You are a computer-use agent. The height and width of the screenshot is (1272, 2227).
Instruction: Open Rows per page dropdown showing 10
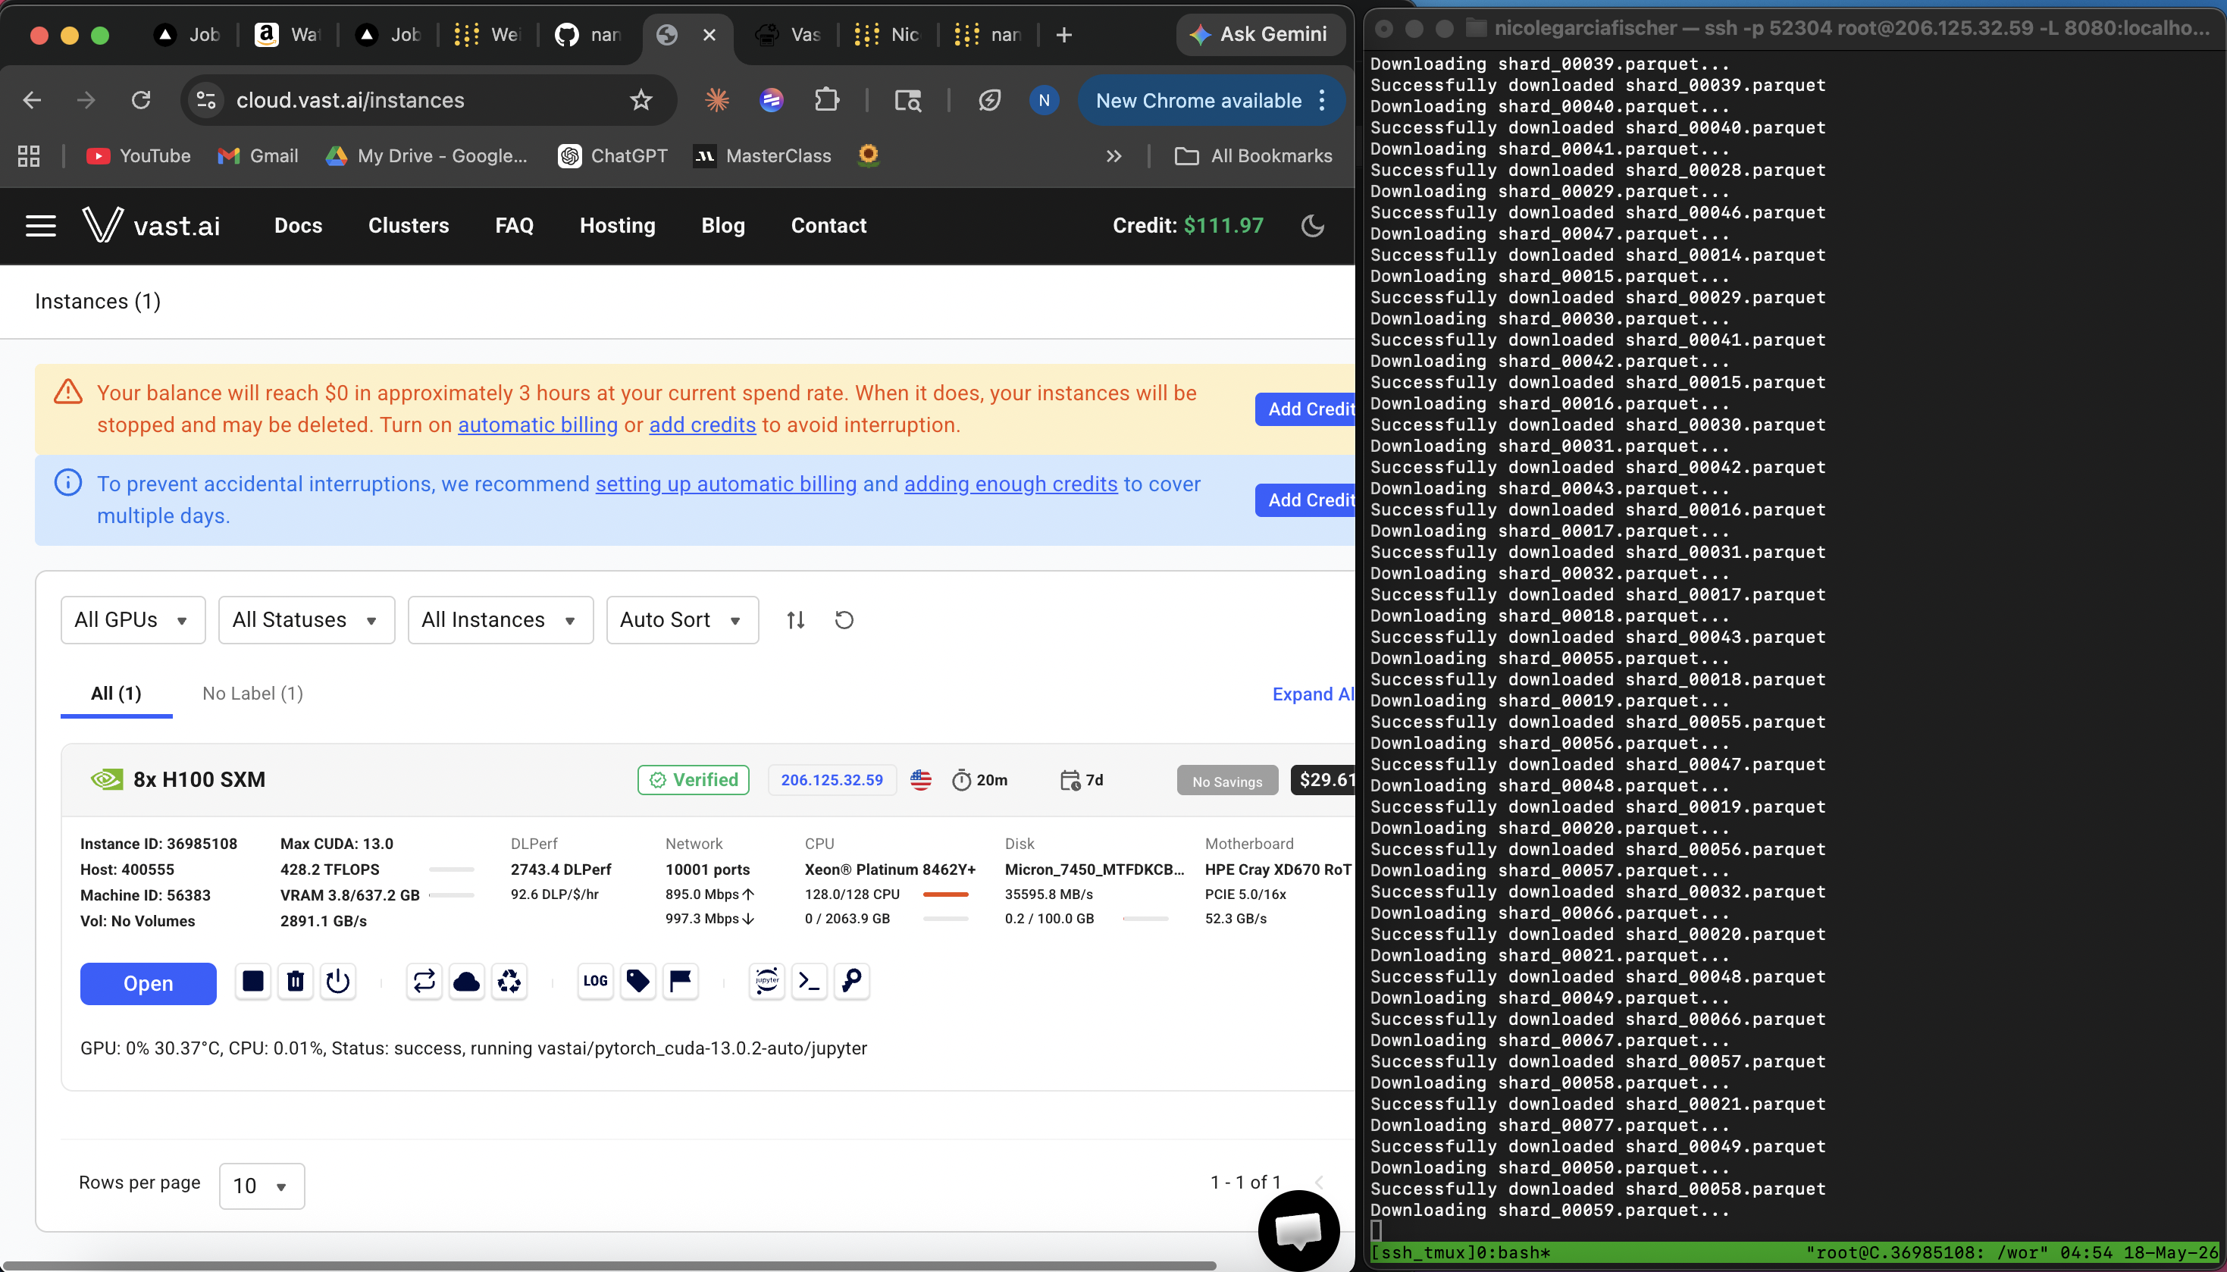[262, 1186]
